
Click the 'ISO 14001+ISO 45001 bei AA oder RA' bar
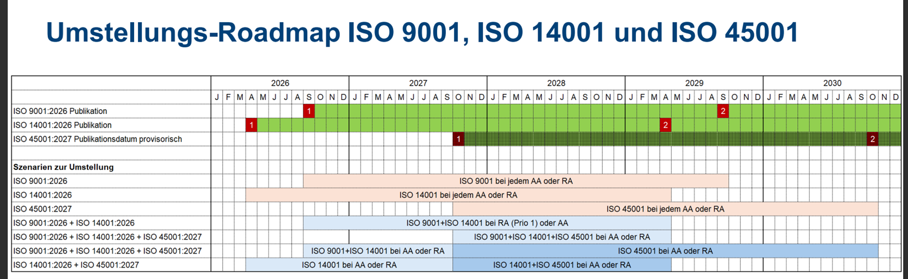562,265
